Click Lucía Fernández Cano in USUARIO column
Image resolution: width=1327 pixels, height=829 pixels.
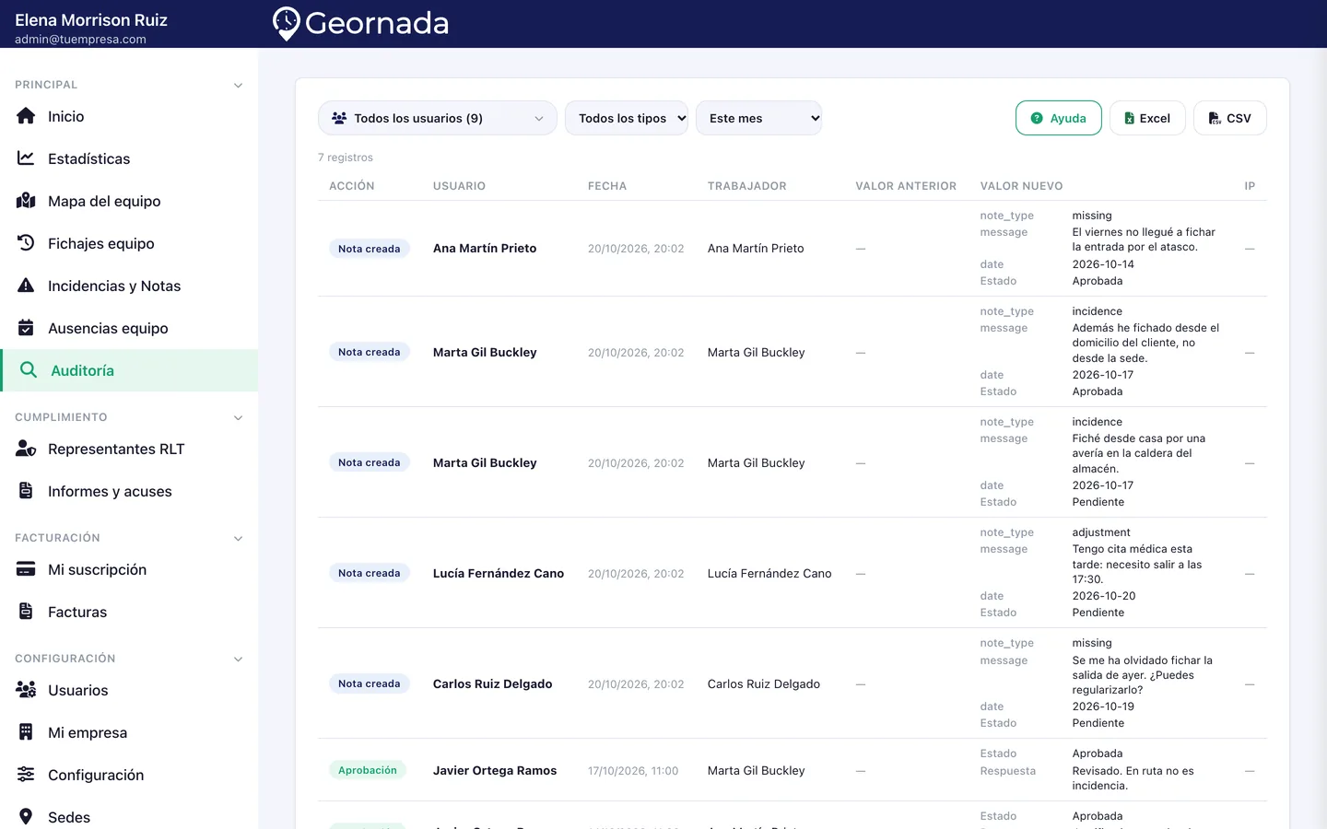coord(499,573)
